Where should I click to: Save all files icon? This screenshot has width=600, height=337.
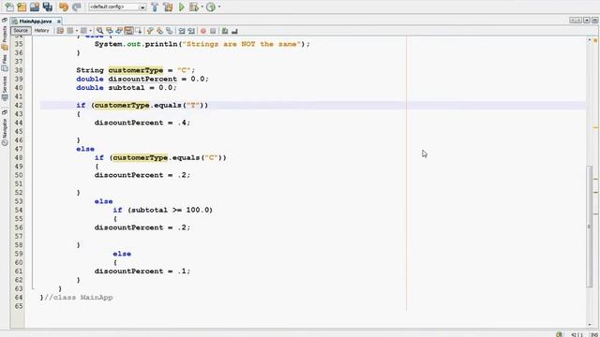(x=48, y=7)
